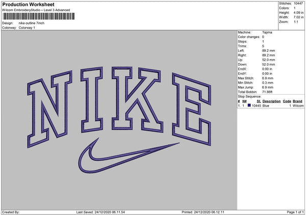The width and height of the screenshot is (306, 215).
Task: Click the "Code" column header
Action: click(287, 101)
